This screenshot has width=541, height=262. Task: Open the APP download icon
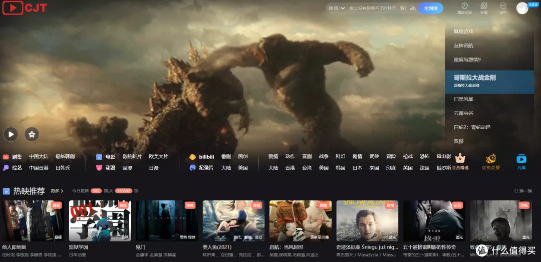[503, 6]
